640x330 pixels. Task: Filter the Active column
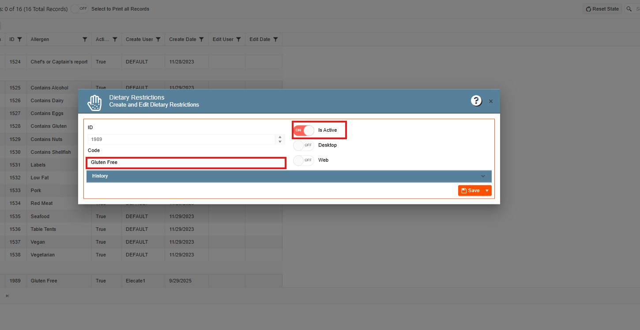point(115,40)
